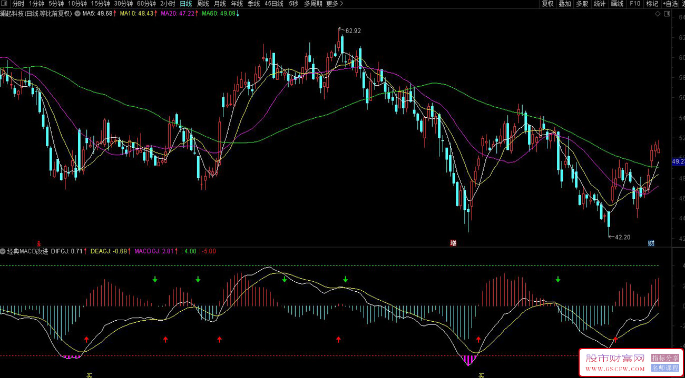Switch to the 分时 intraday view

coord(18,4)
